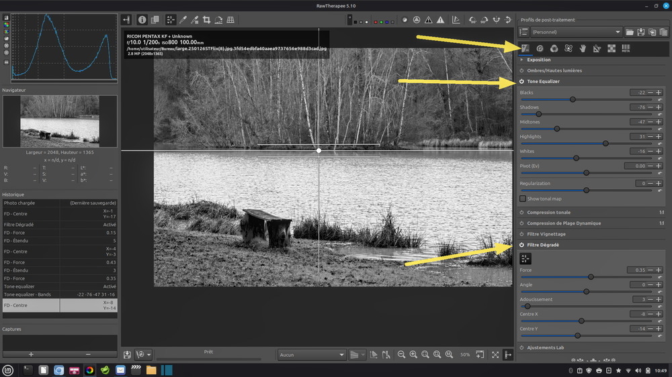Flip image horizontally
This screenshot has width=672, height=377.
point(497,19)
